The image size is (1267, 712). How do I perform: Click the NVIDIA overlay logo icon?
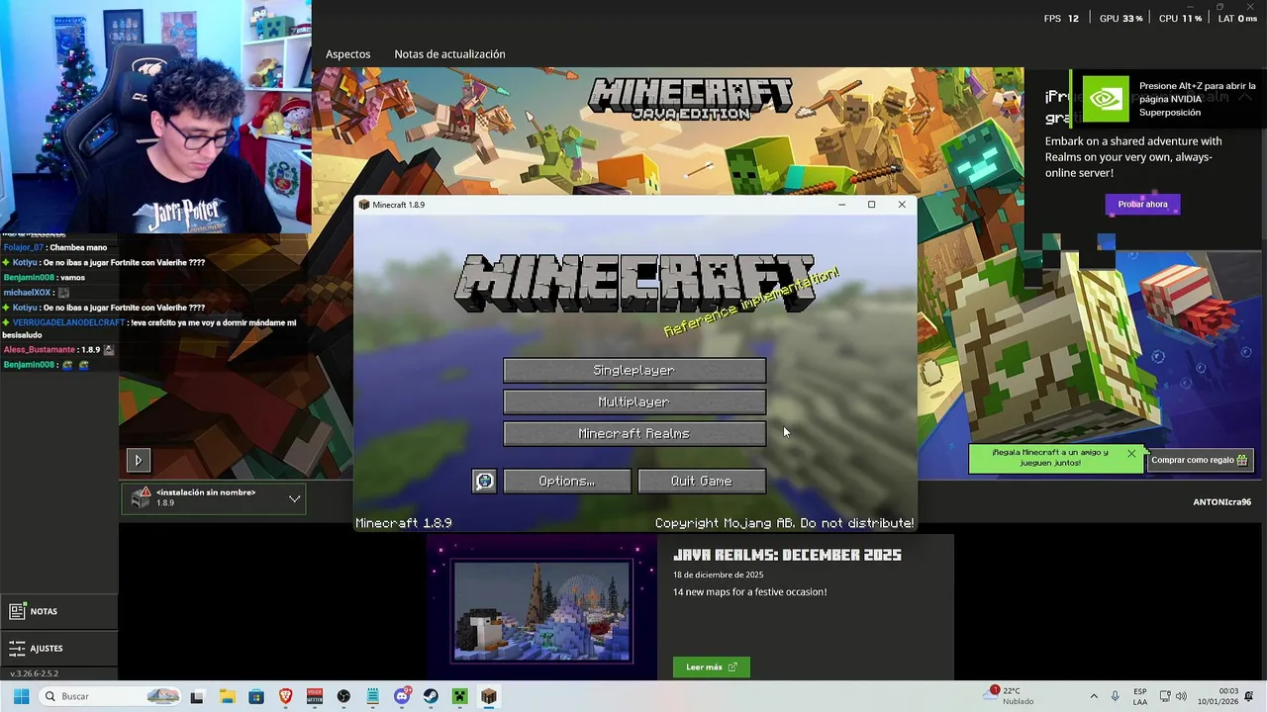(1106, 98)
